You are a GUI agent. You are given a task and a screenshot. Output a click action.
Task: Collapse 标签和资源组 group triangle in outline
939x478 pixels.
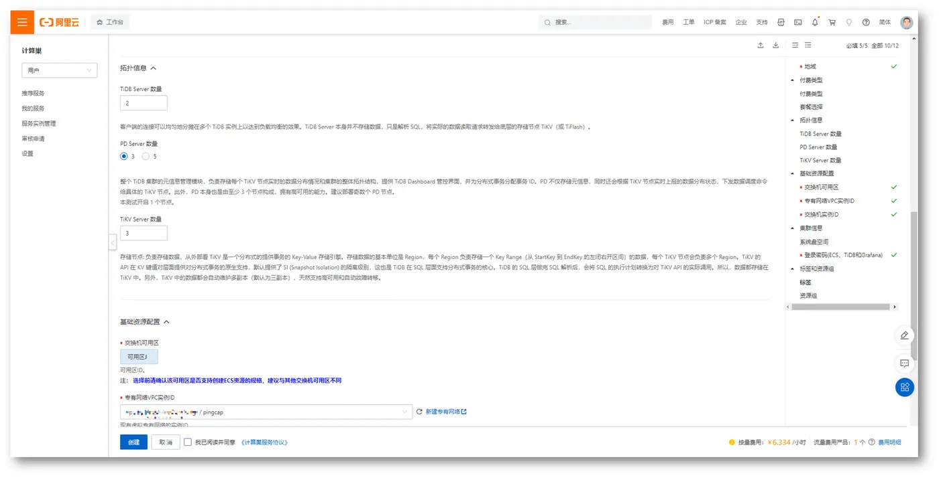coord(793,268)
